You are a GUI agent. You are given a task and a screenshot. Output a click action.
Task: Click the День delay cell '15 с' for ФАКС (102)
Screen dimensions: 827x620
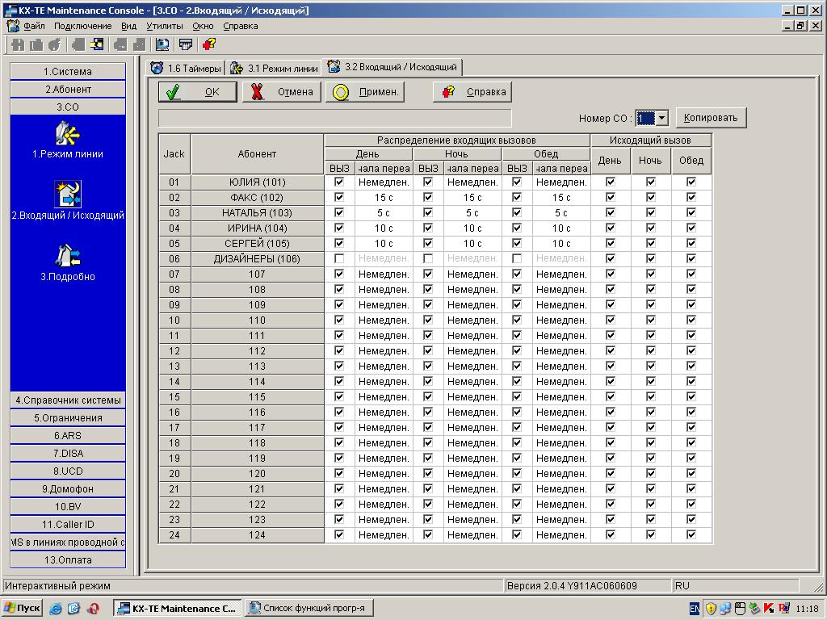384,198
